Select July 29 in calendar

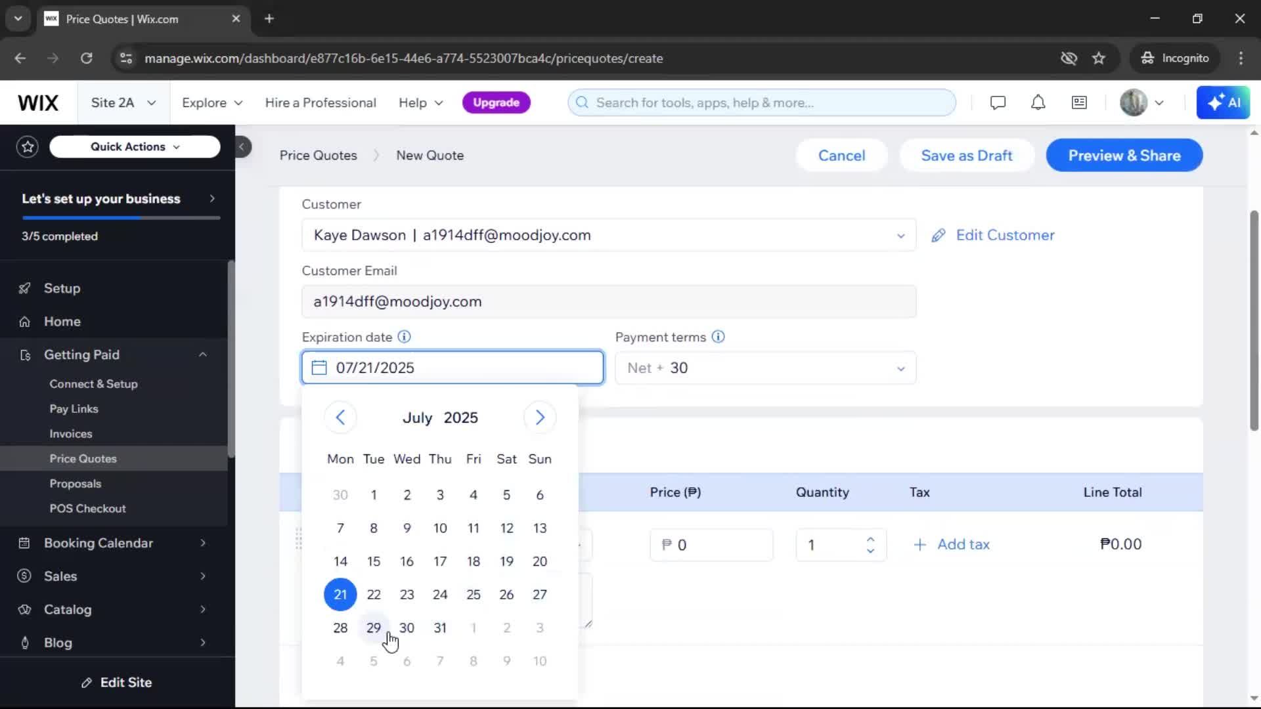pyautogui.click(x=374, y=628)
